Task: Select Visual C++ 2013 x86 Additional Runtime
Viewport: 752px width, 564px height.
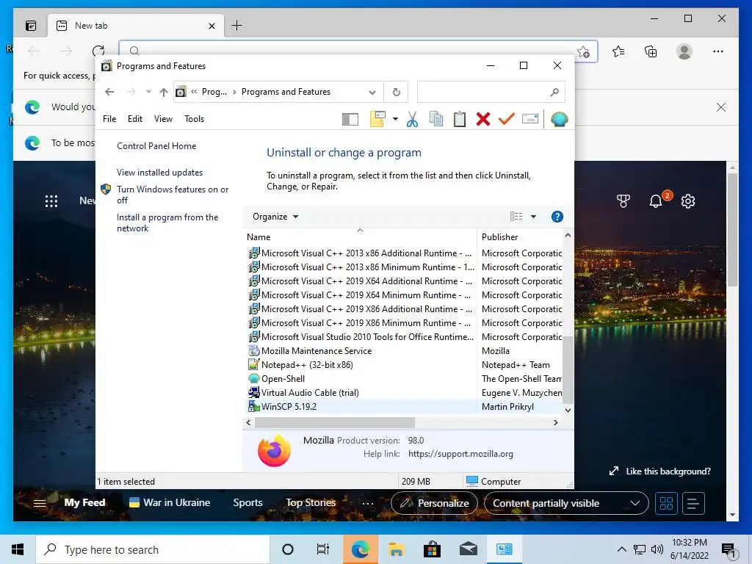Action: point(361,253)
